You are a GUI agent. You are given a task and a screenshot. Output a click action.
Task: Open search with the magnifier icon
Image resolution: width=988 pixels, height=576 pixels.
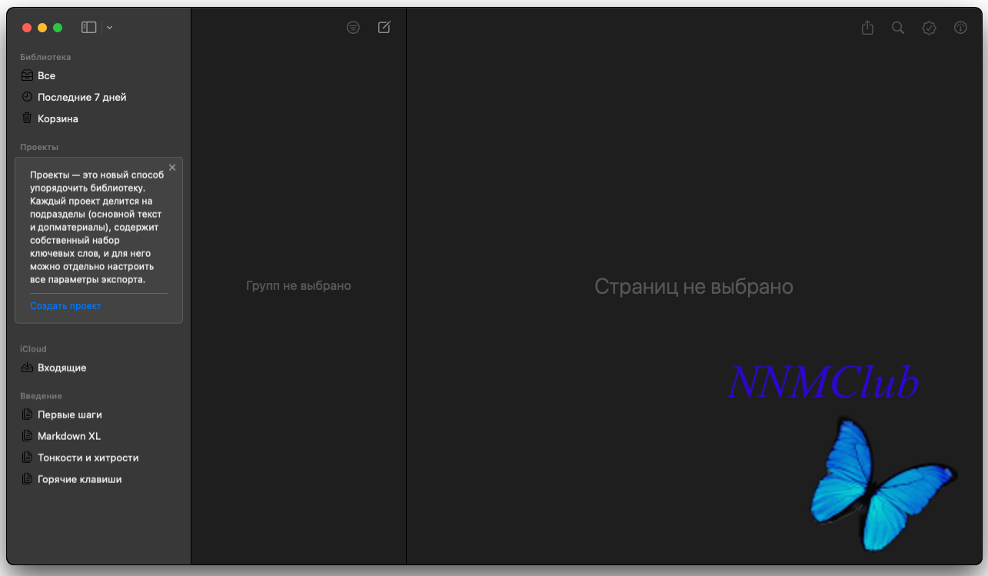(x=898, y=28)
